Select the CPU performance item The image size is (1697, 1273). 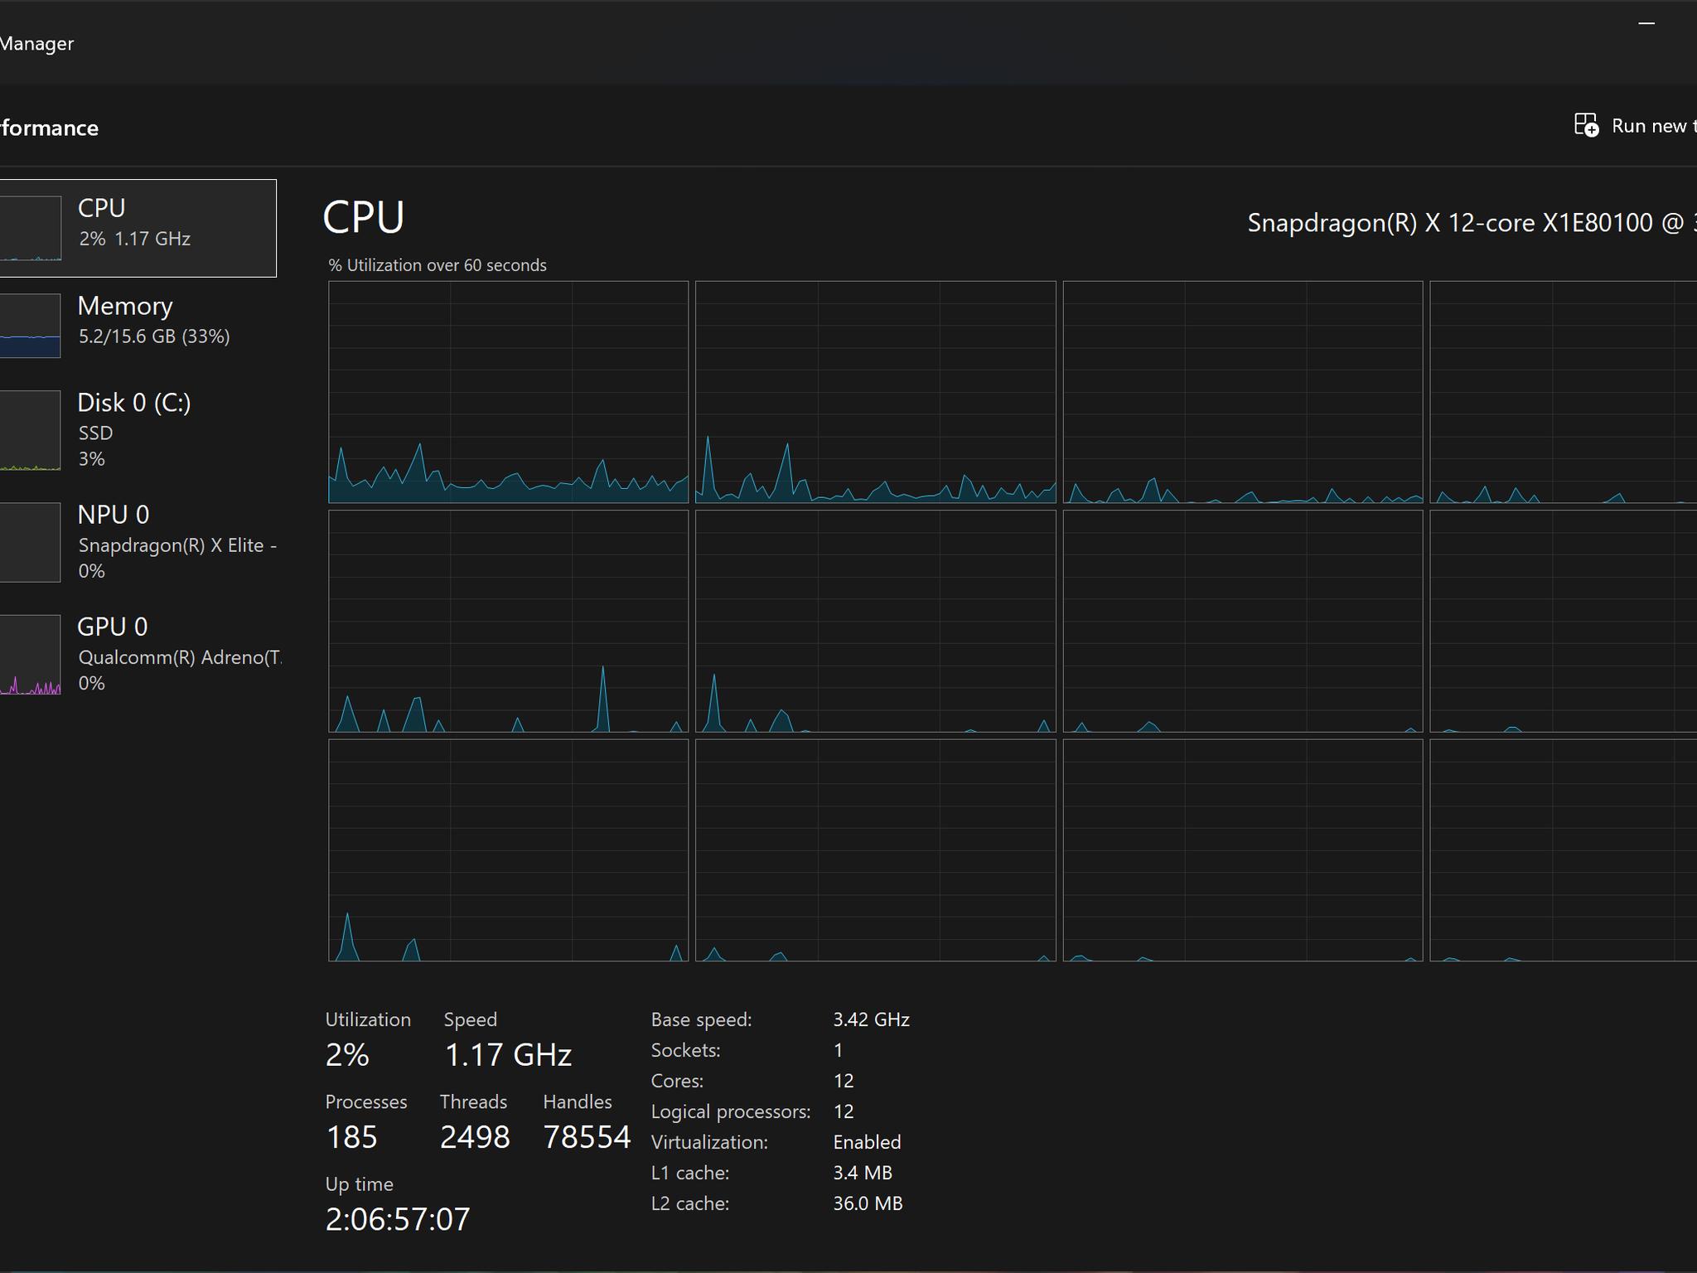point(138,228)
